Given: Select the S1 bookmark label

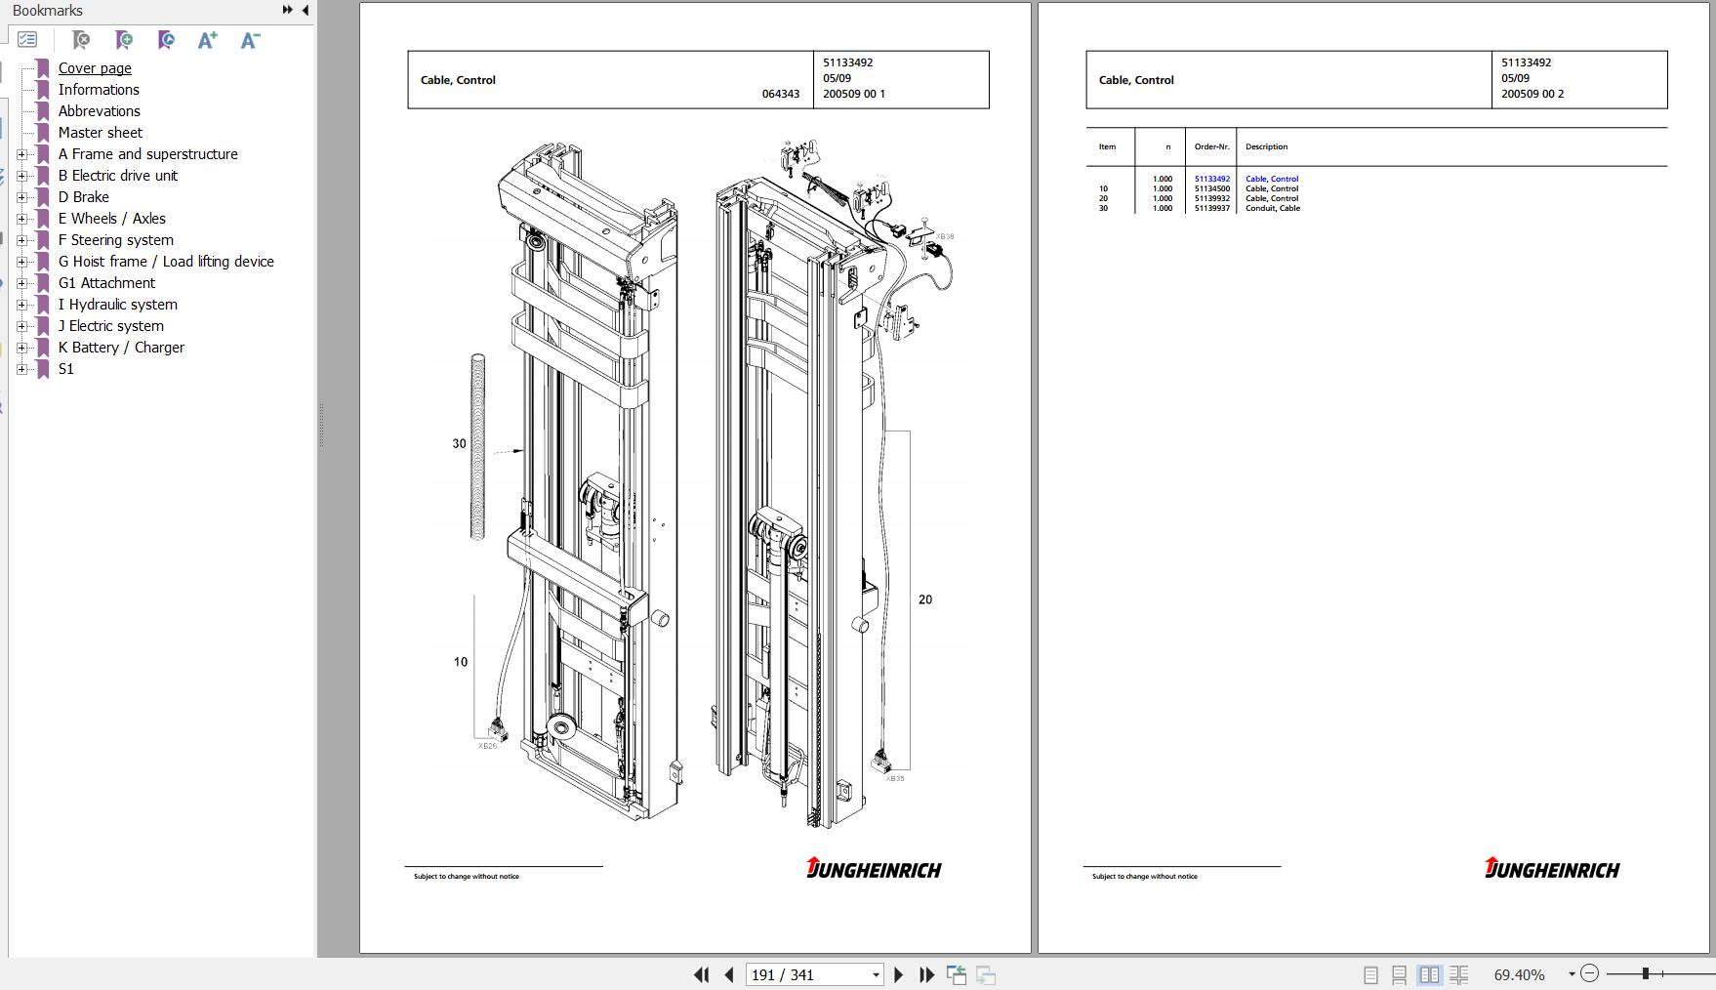Looking at the screenshot, I should [x=65, y=369].
